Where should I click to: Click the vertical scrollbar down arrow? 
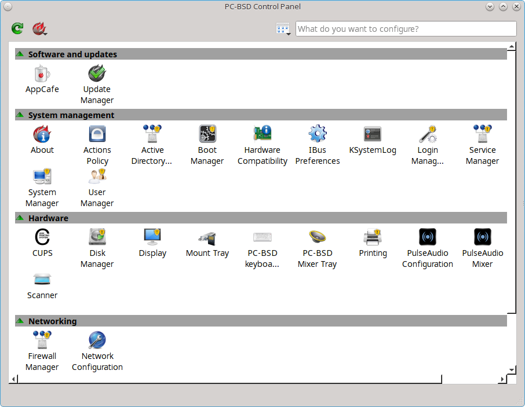512,370
